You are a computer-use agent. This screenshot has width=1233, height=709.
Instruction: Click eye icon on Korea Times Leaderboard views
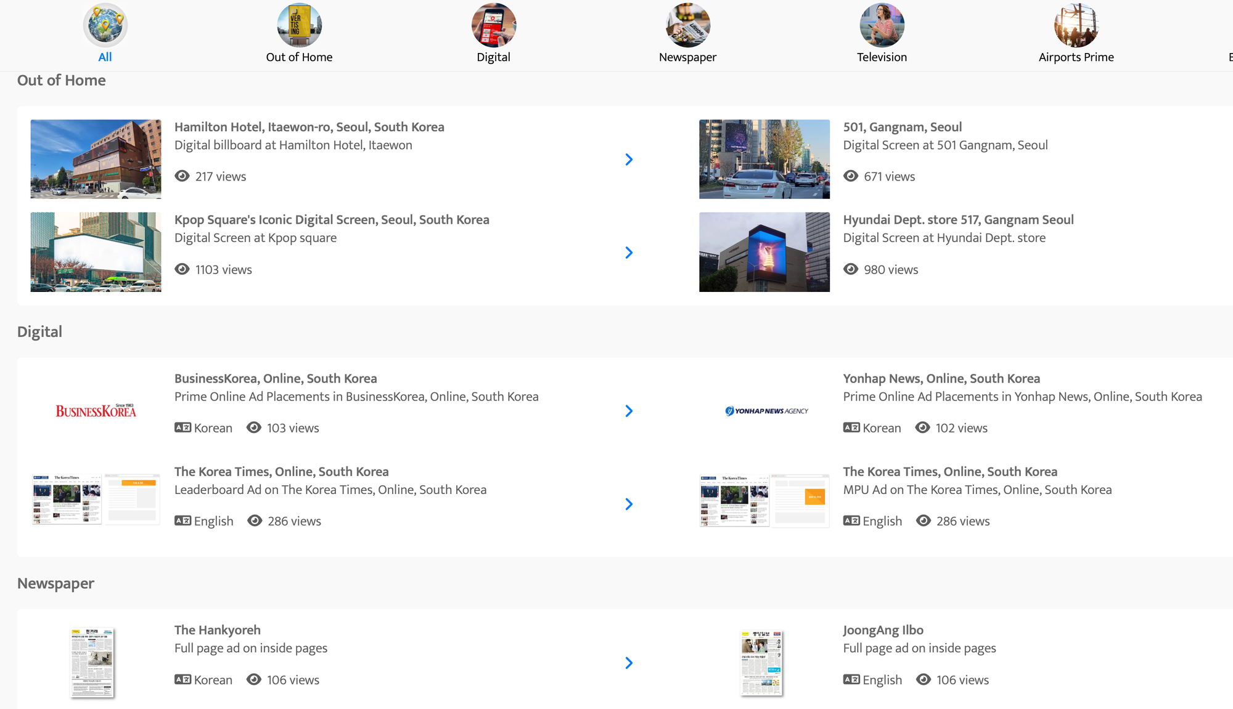pos(255,521)
